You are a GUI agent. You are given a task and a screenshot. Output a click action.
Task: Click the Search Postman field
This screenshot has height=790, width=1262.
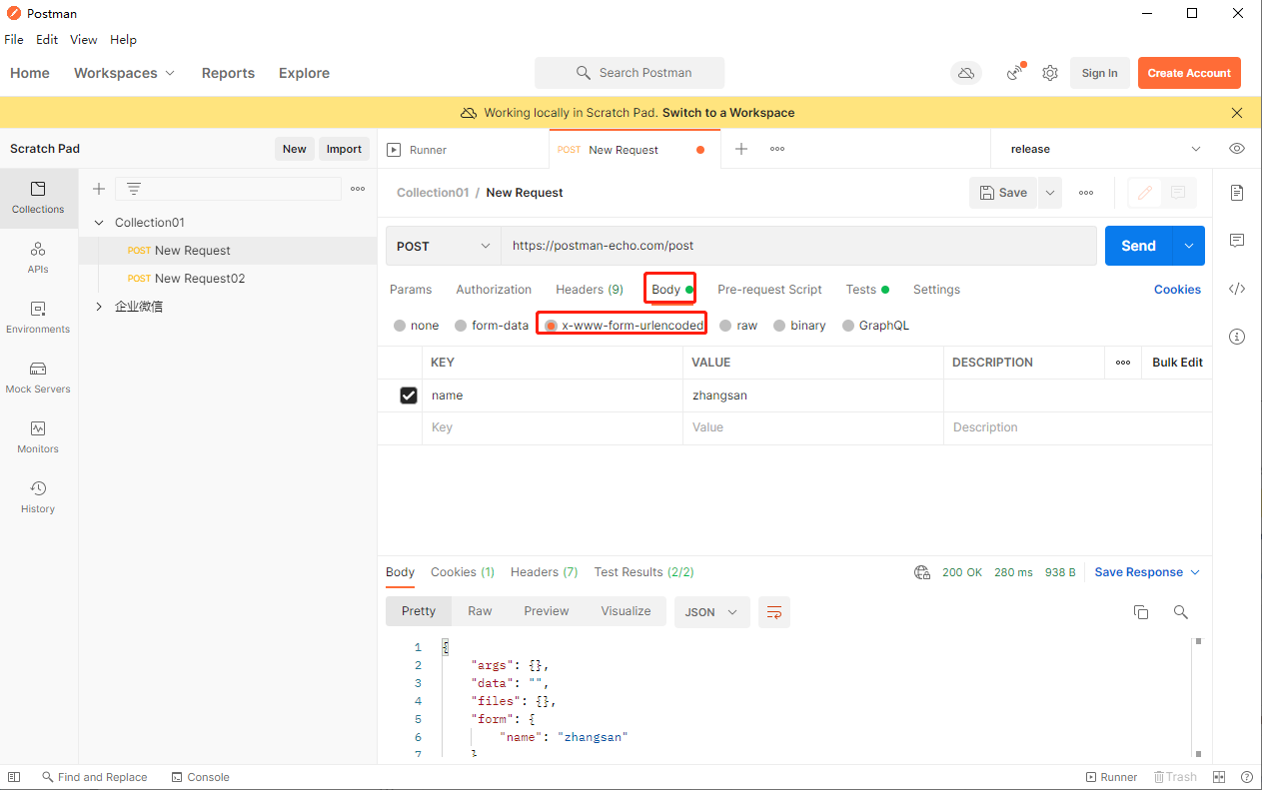pos(630,73)
